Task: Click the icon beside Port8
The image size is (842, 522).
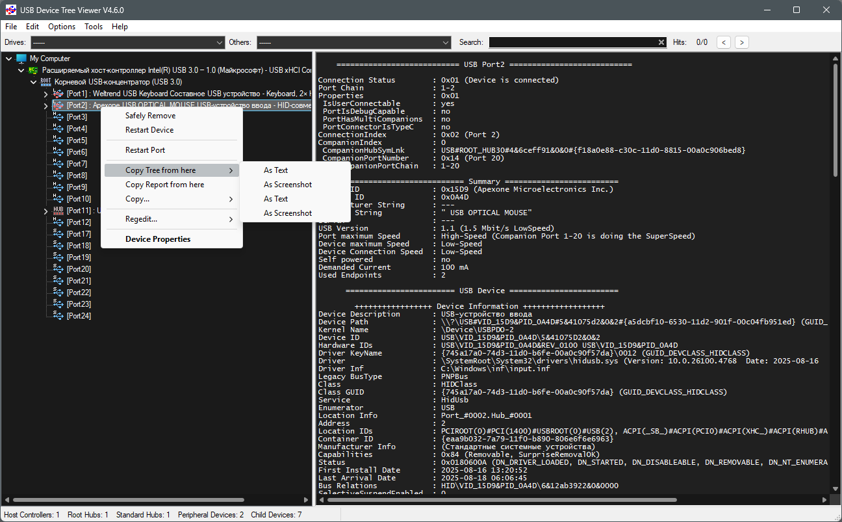Action: [58, 176]
